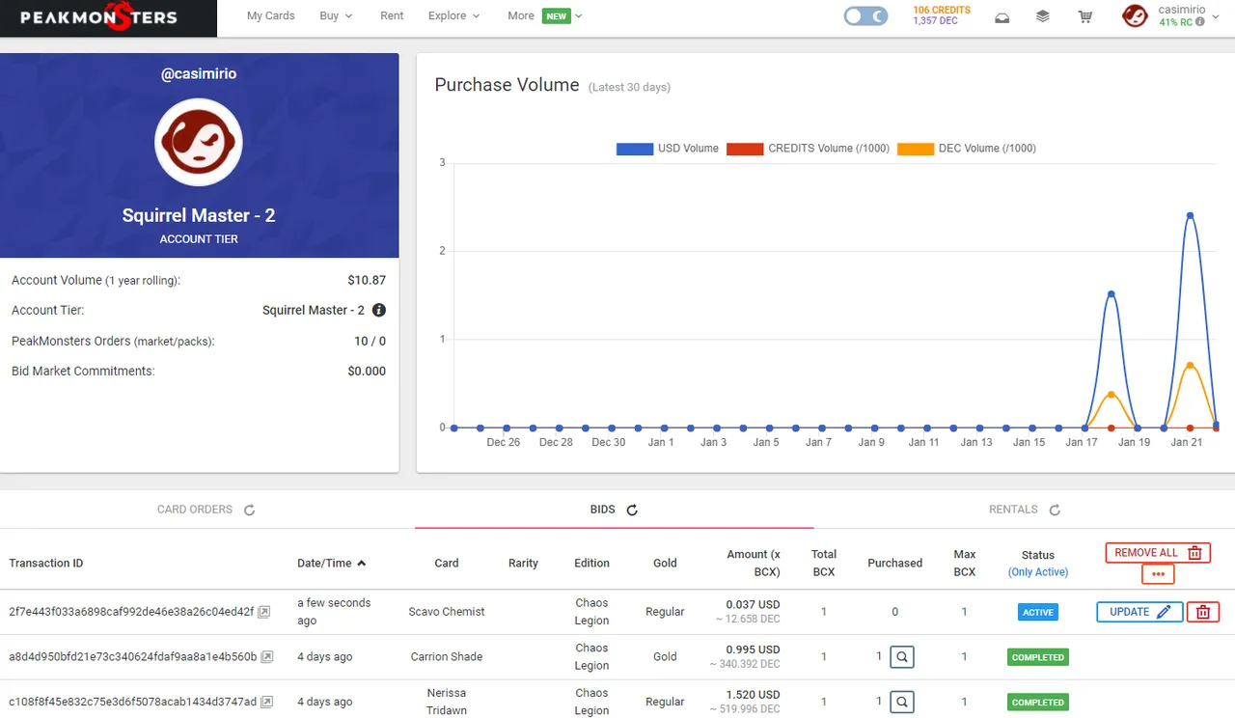
Task: Click the Nerissa Tridawn card name
Action: tap(447, 702)
